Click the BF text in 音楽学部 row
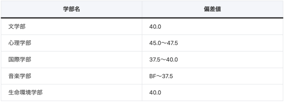This screenshot has height=103, width=285. [152, 76]
